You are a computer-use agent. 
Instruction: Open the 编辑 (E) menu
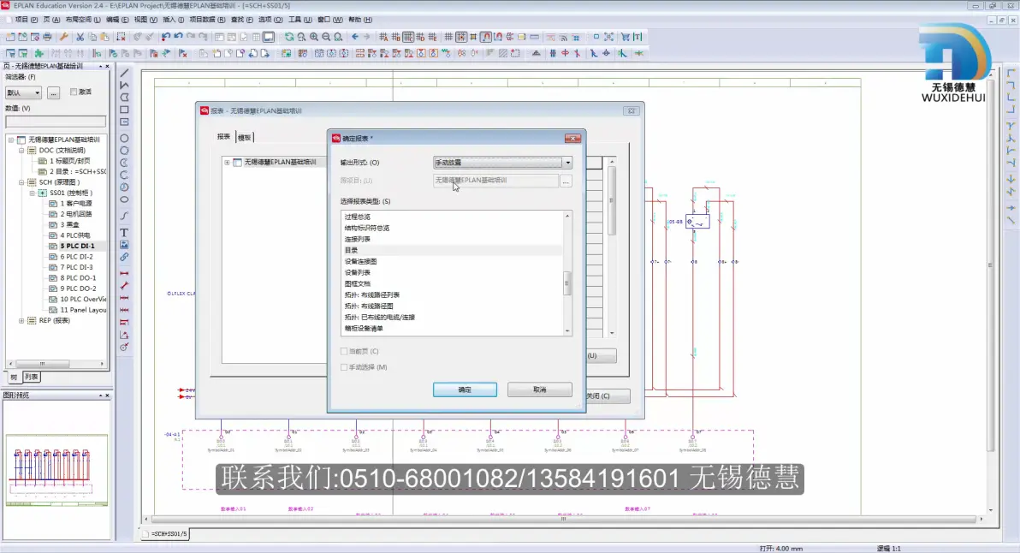(117, 20)
